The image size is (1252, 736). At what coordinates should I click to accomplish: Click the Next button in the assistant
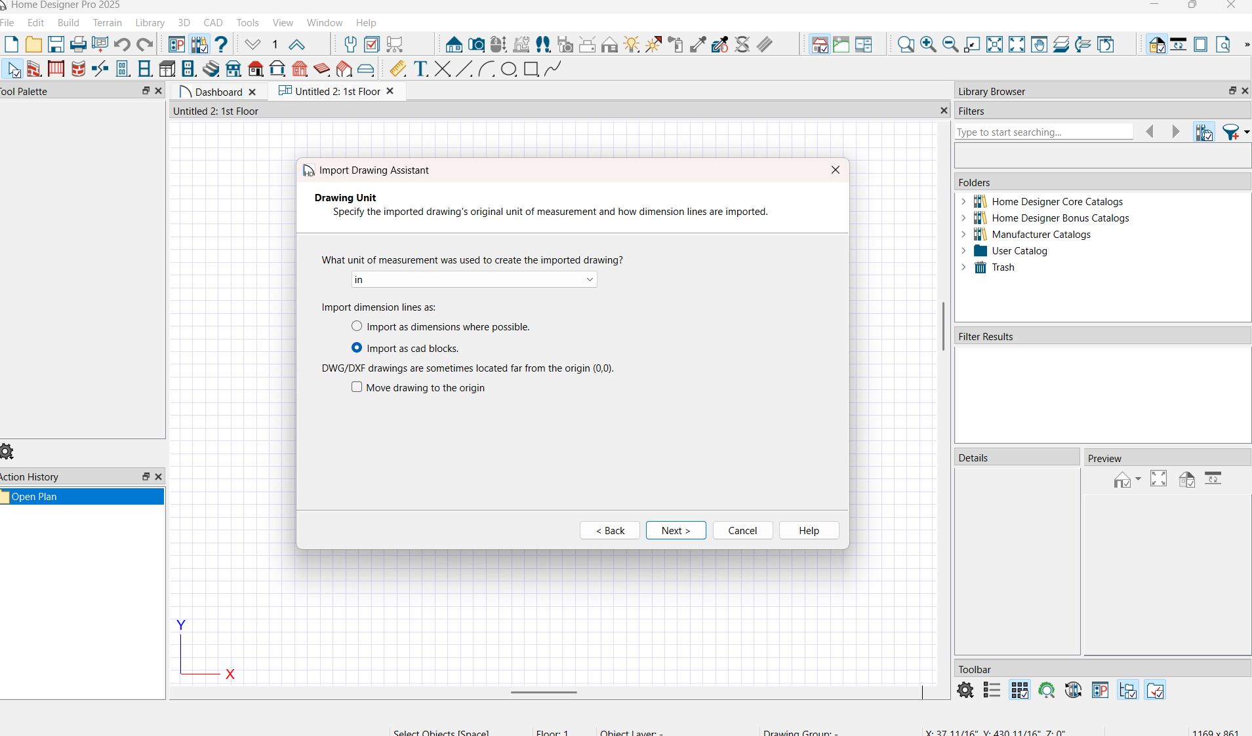click(x=676, y=531)
